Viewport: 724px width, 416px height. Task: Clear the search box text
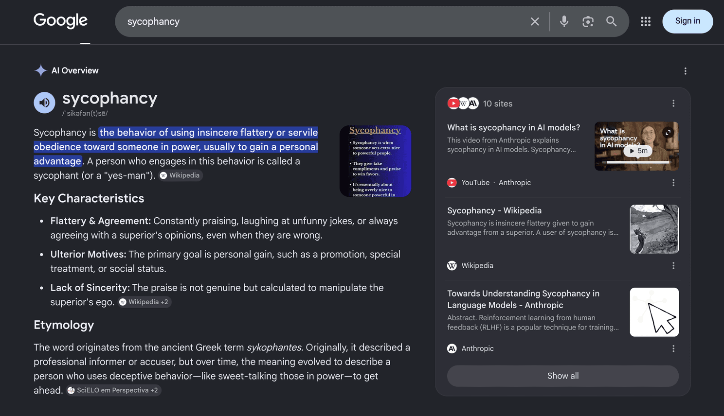(535, 21)
